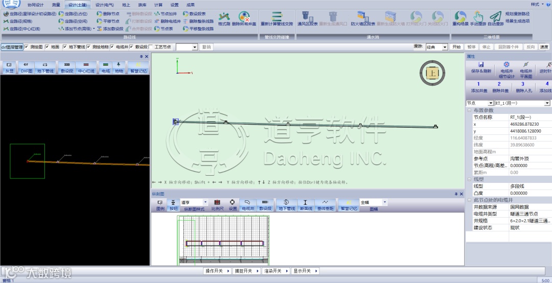Collapse the 线型 section
The image size is (552, 283).
pos(469,179)
